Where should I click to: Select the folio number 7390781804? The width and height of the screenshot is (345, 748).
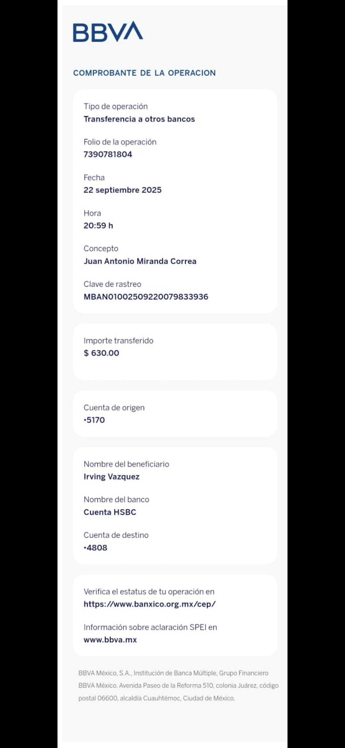tap(108, 154)
